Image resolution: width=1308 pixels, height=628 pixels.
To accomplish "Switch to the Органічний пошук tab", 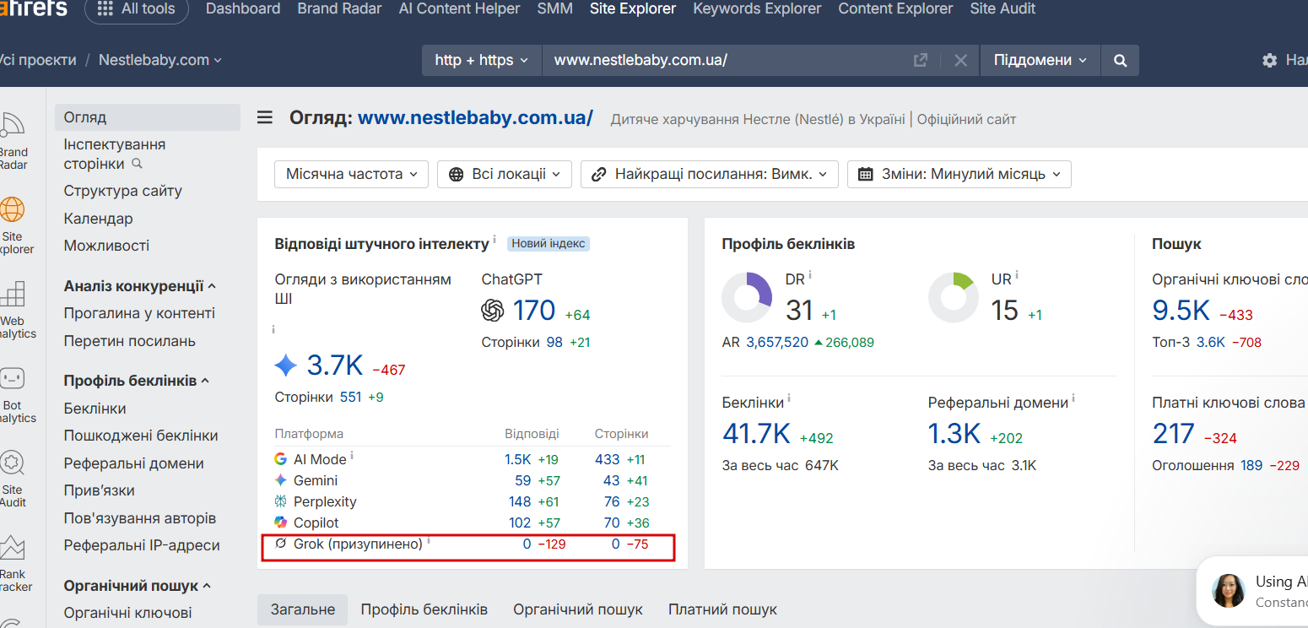I will coord(578,609).
